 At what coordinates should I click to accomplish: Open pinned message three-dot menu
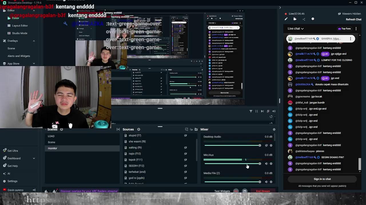(x=351, y=39)
